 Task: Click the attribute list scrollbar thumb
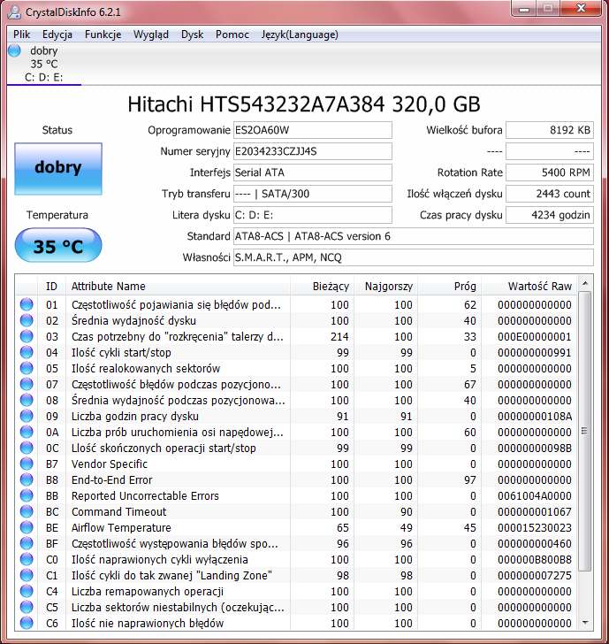(x=585, y=431)
